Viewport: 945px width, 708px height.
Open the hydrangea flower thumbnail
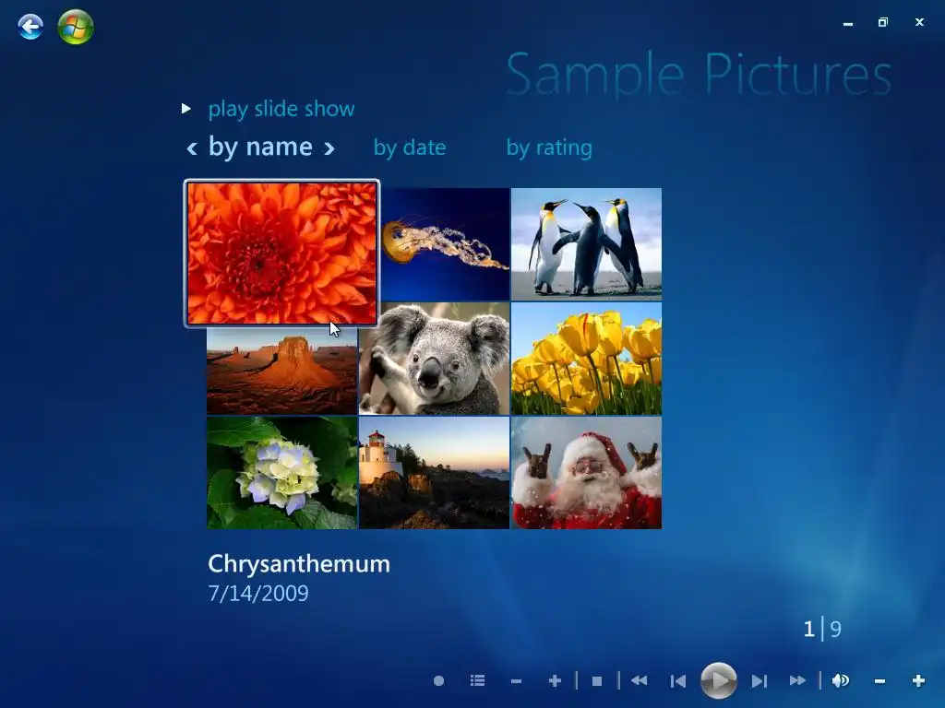point(282,473)
